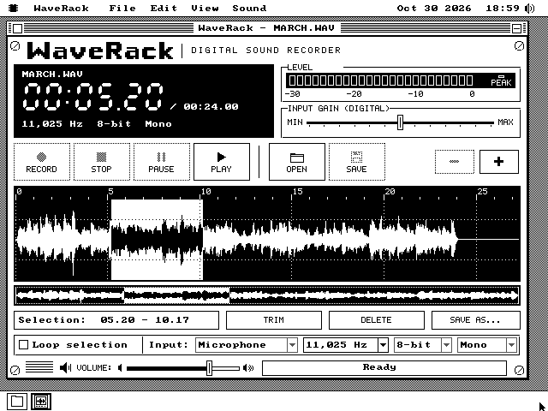548x411 pixels.
Task: Click the date Oct 30 2026
Action: [x=434, y=8]
